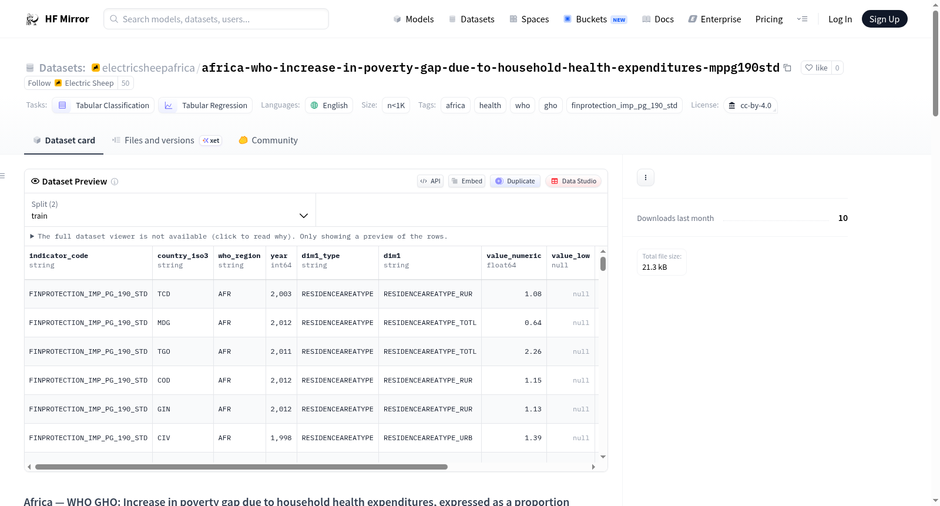Image resolution: width=940 pixels, height=506 pixels.
Task: Click the Spaces icon in navigation
Action: [513, 19]
